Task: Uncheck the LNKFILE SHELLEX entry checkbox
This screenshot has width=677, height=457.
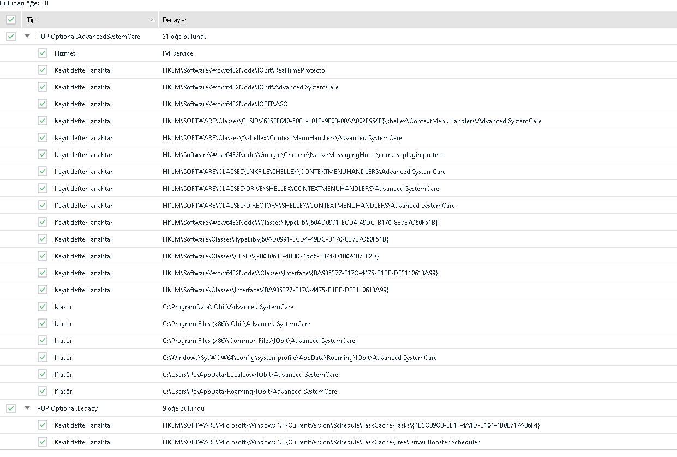Action: (x=43, y=171)
